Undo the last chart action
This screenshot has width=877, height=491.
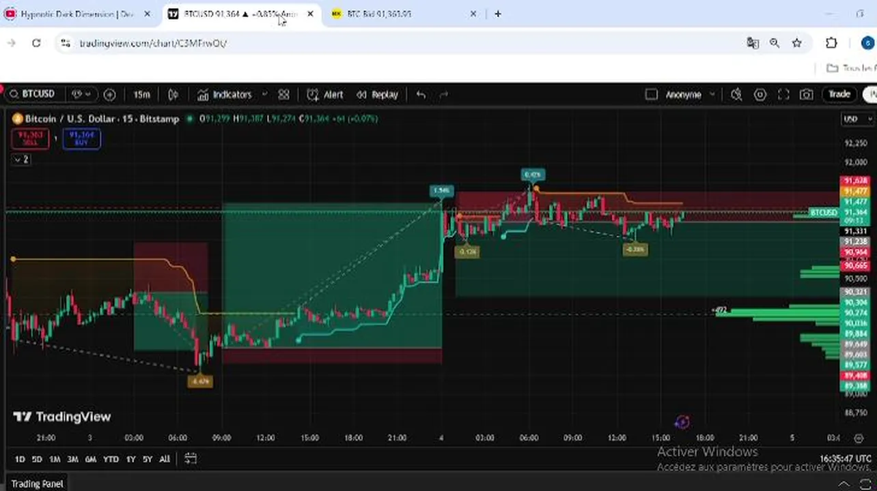421,95
